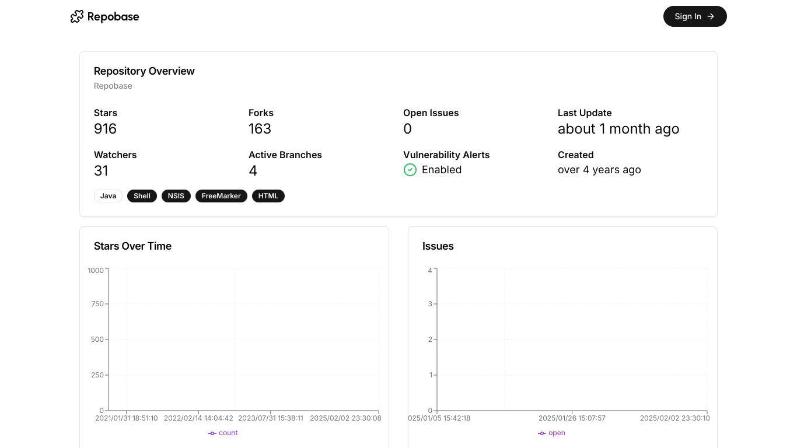797x448 pixels.
Task: Click the Vulnerability Alerts label
Action: [446, 155]
